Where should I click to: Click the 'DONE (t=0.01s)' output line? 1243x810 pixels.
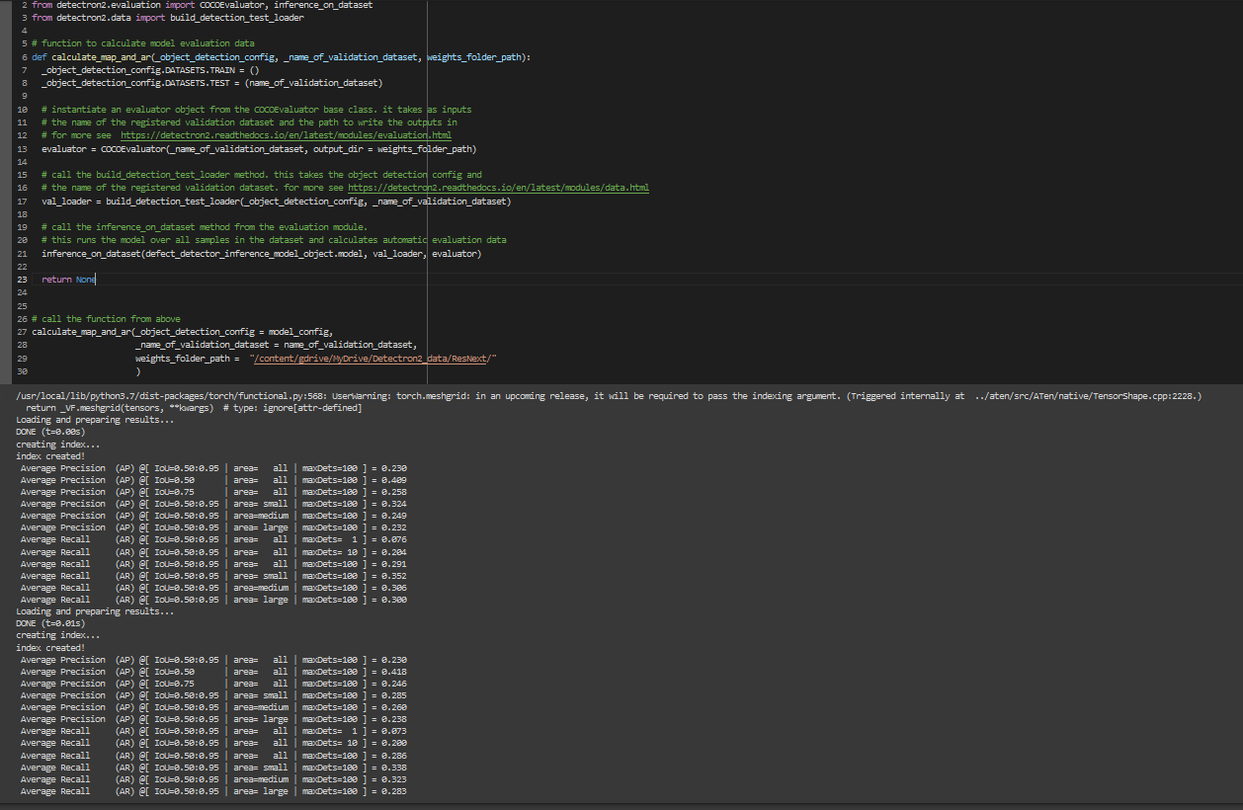(50, 624)
